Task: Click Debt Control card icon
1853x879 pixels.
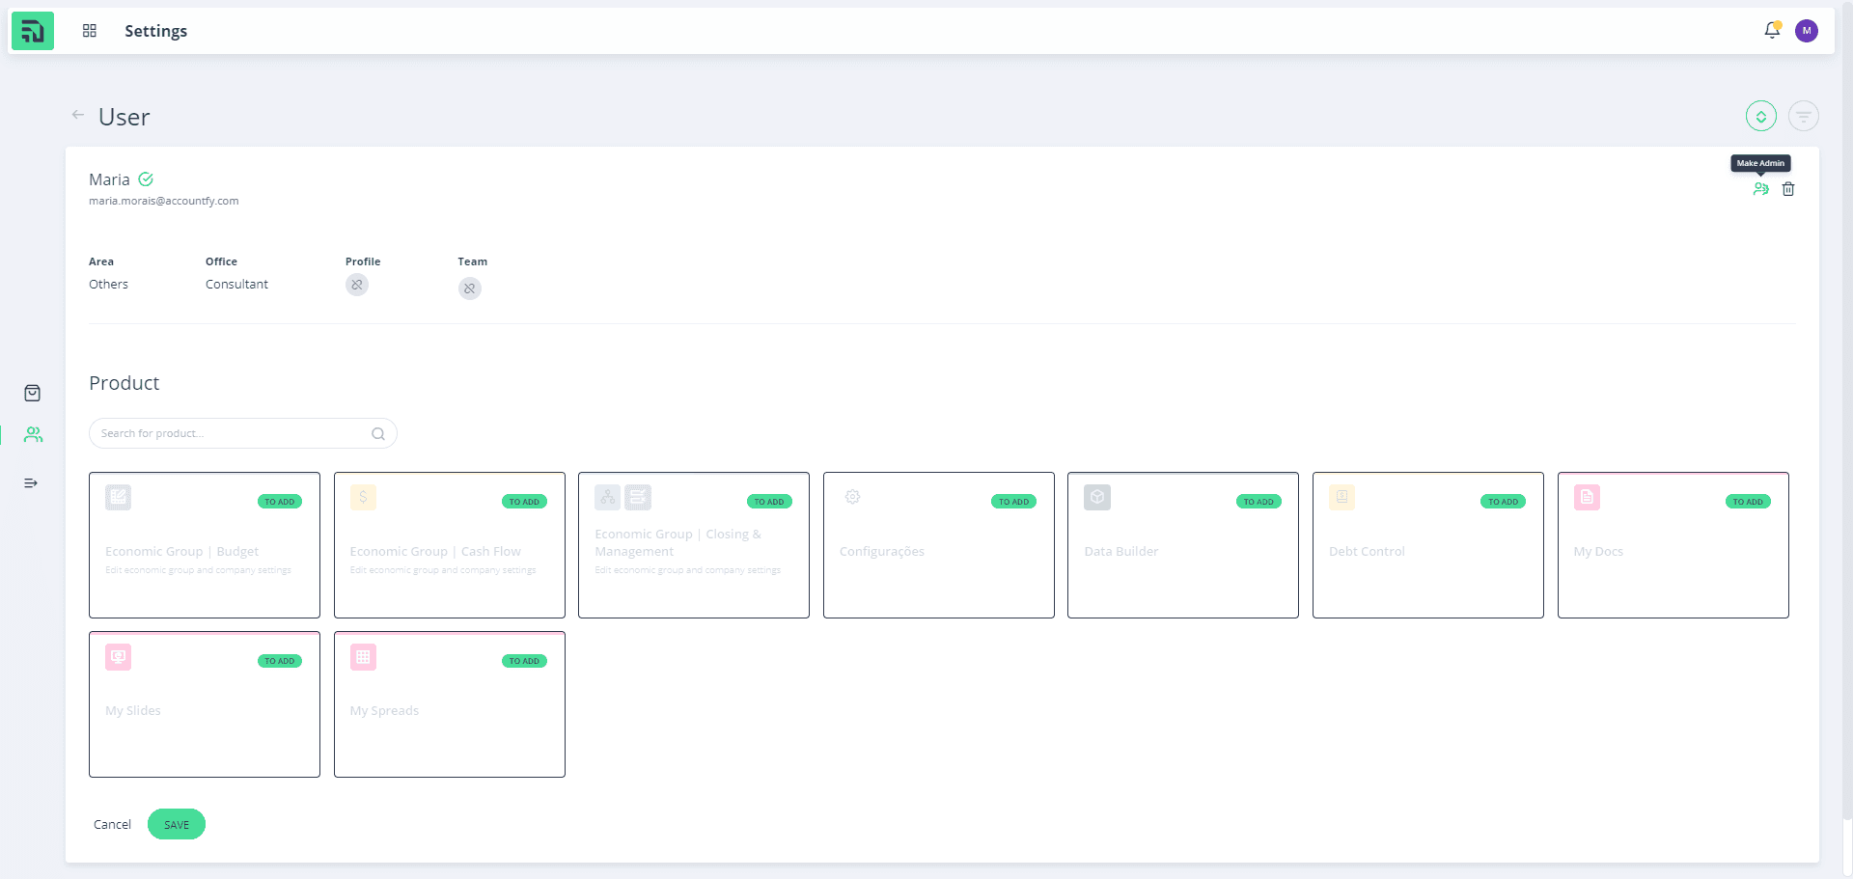Action: click(x=1342, y=498)
